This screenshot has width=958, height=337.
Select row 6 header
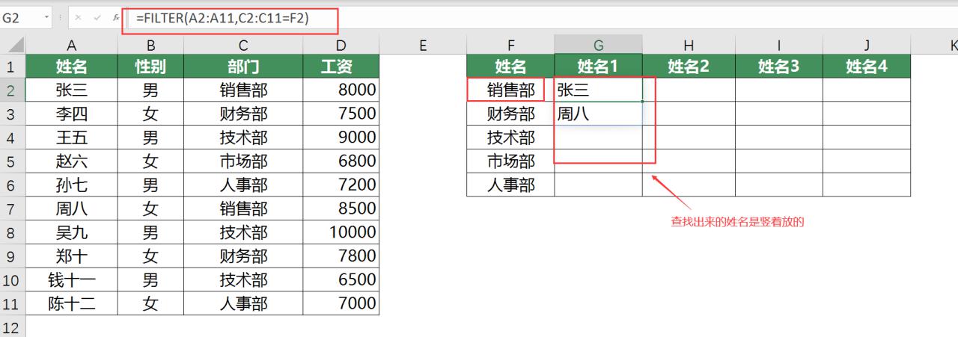pyautogui.click(x=13, y=185)
